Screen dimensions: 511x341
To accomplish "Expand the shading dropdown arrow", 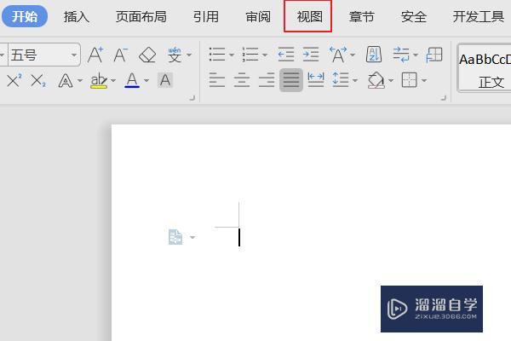I will [x=391, y=80].
